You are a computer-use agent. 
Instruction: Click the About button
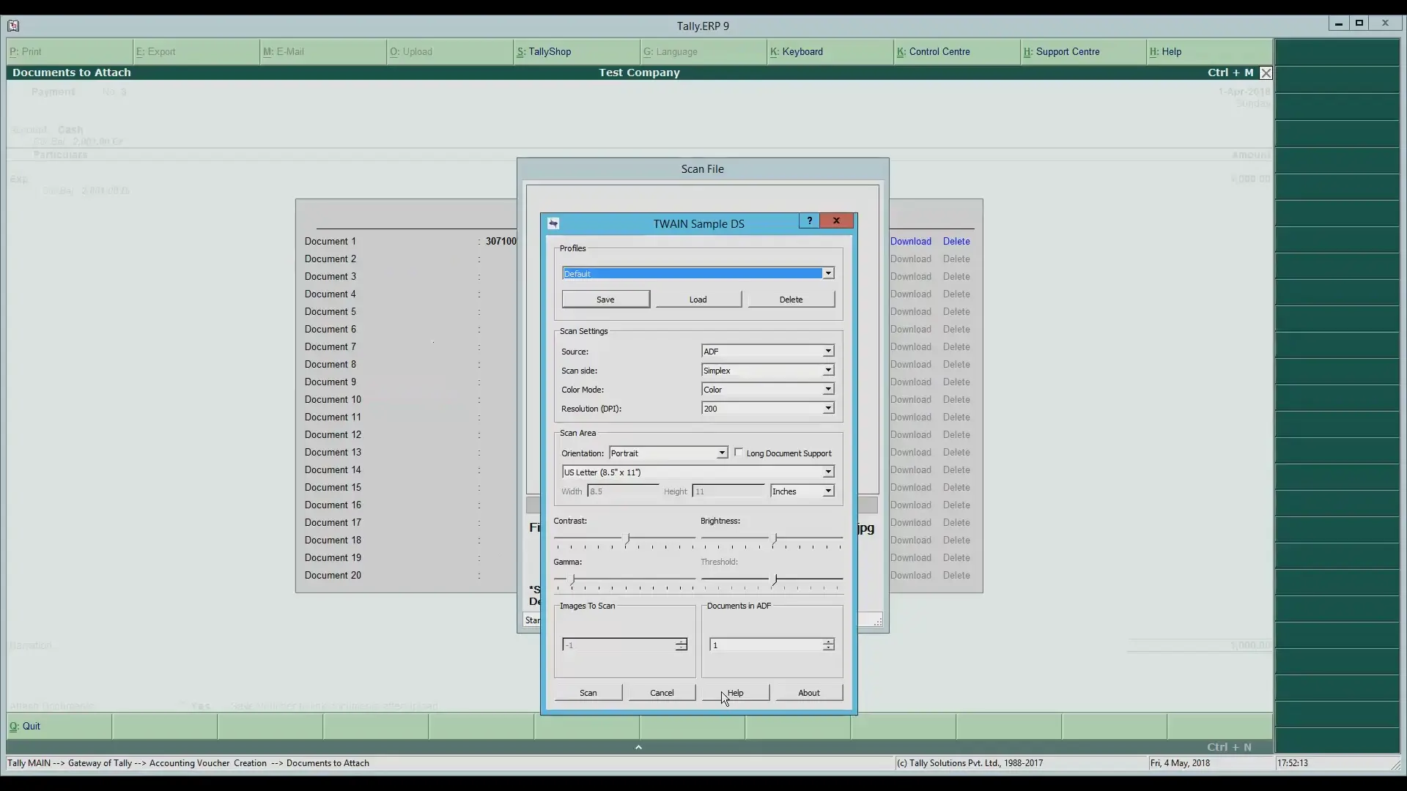pos(809,692)
